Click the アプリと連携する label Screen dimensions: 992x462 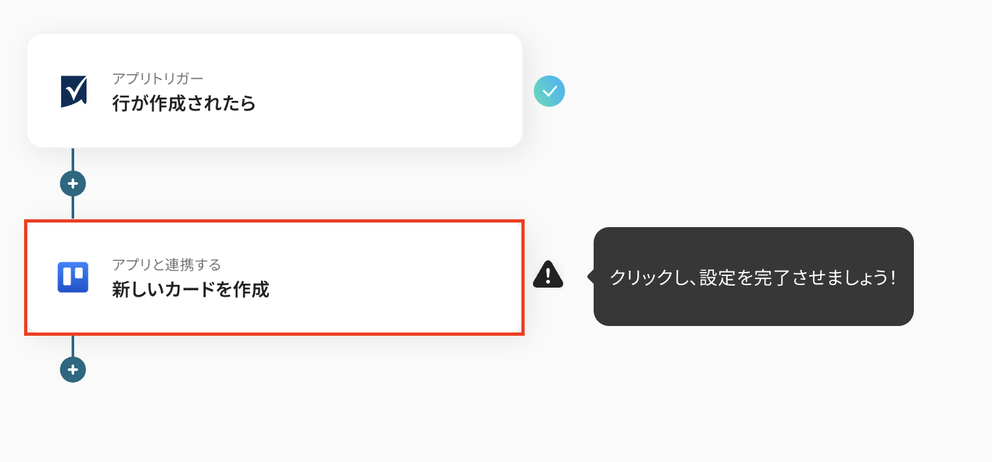coord(167,265)
